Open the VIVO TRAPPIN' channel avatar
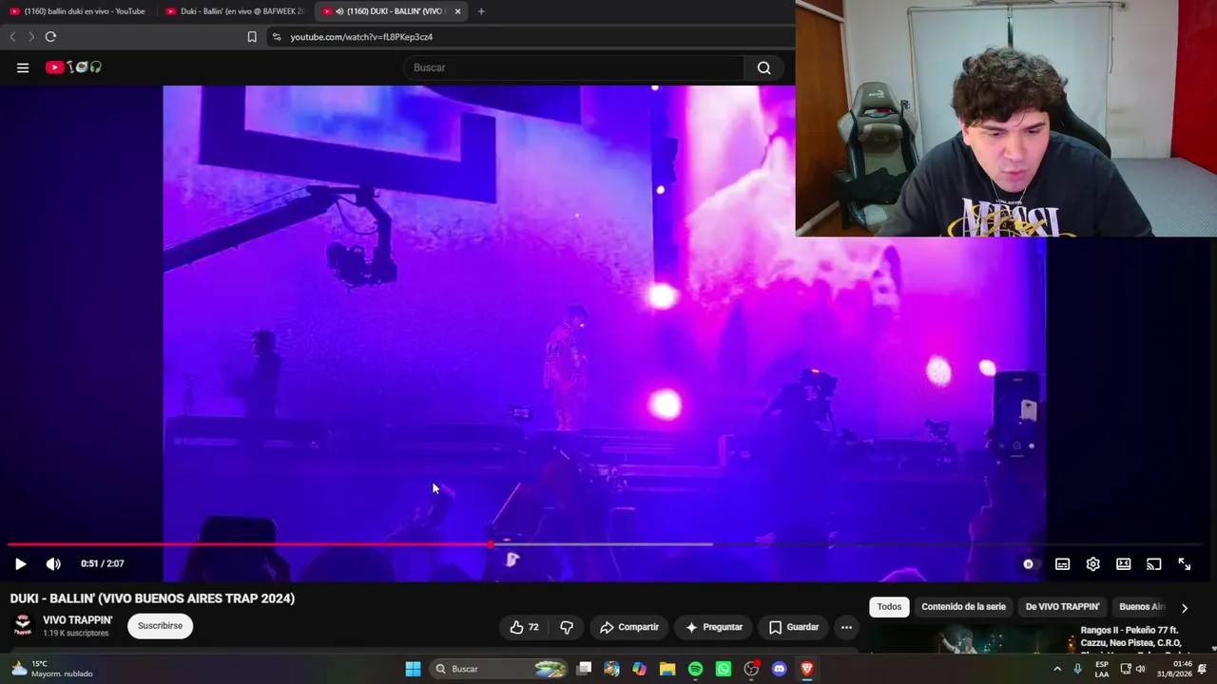Viewport: 1217px width, 684px height. (x=23, y=625)
